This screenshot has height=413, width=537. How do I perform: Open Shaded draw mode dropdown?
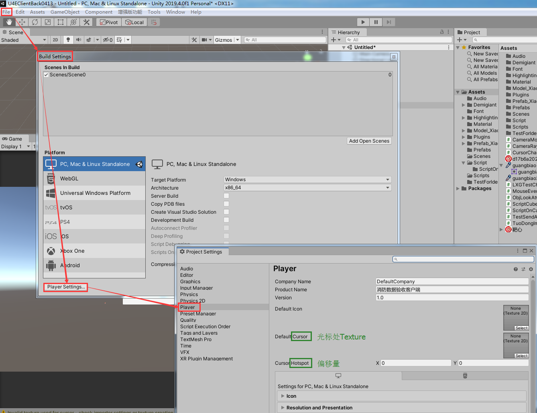(x=24, y=40)
